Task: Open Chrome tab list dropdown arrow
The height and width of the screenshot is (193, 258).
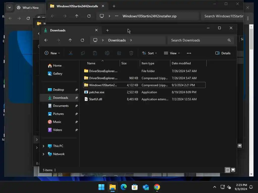Action: point(10,8)
